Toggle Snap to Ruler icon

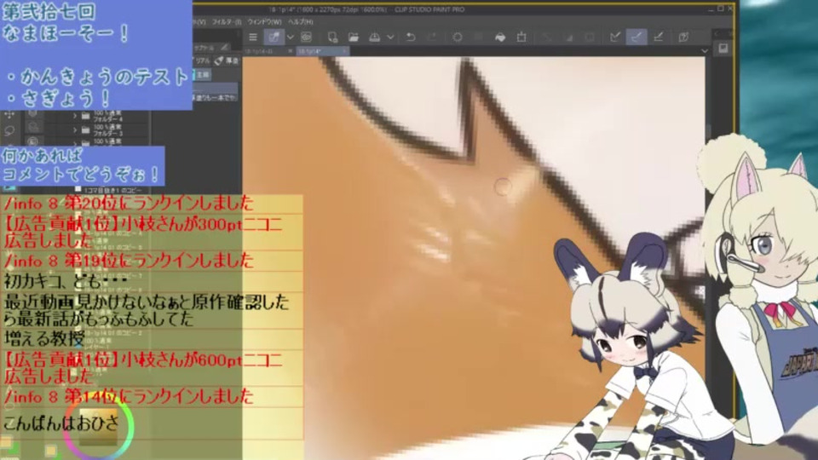(615, 37)
